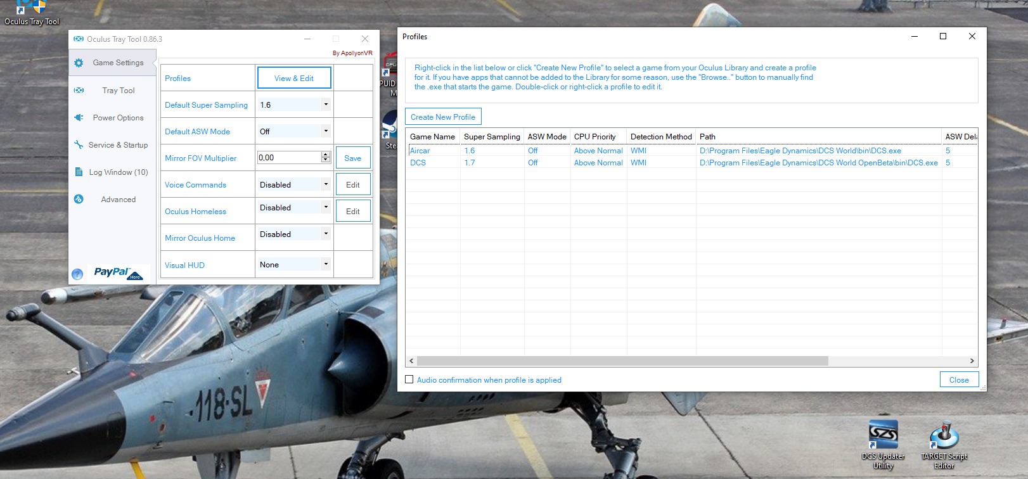The height and width of the screenshot is (479, 1028).
Task: Sort by the Super Sampling column header
Action: tap(492, 136)
